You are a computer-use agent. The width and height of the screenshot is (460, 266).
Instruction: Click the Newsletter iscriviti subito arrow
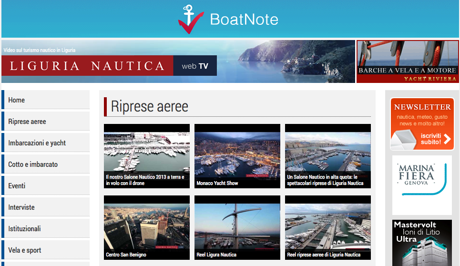pos(447,139)
